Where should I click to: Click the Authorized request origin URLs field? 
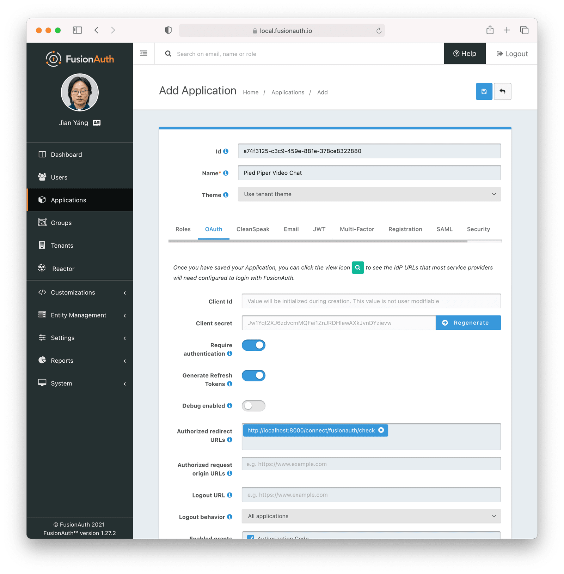371,464
